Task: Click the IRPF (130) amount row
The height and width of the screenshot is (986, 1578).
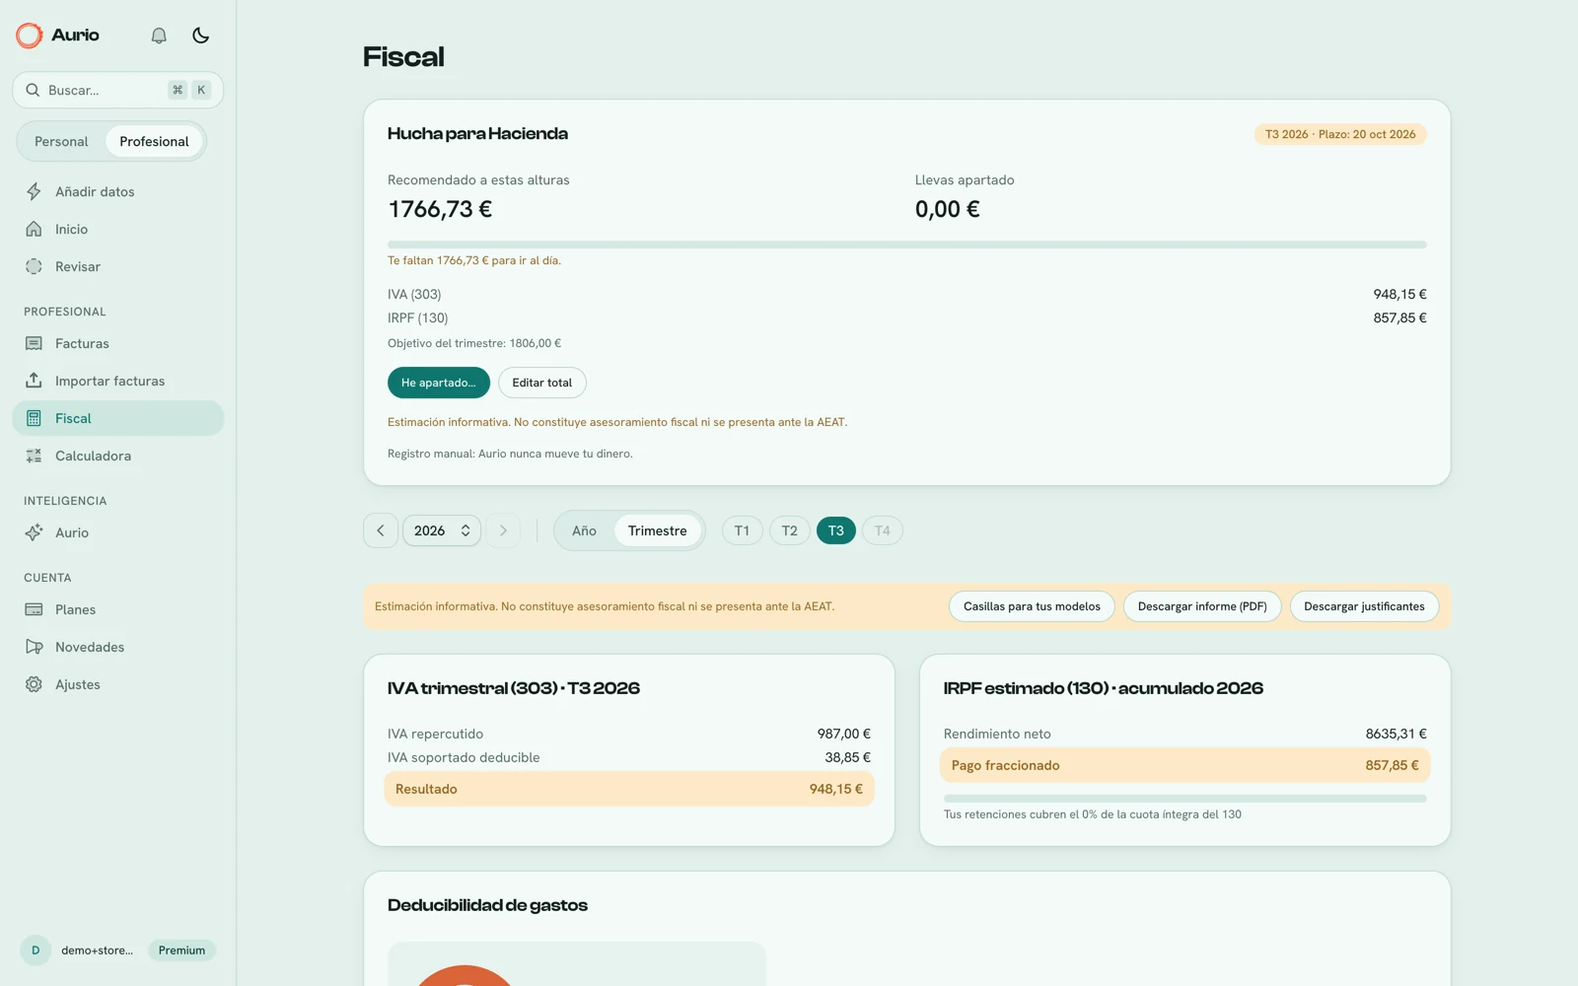Action: pos(907,317)
